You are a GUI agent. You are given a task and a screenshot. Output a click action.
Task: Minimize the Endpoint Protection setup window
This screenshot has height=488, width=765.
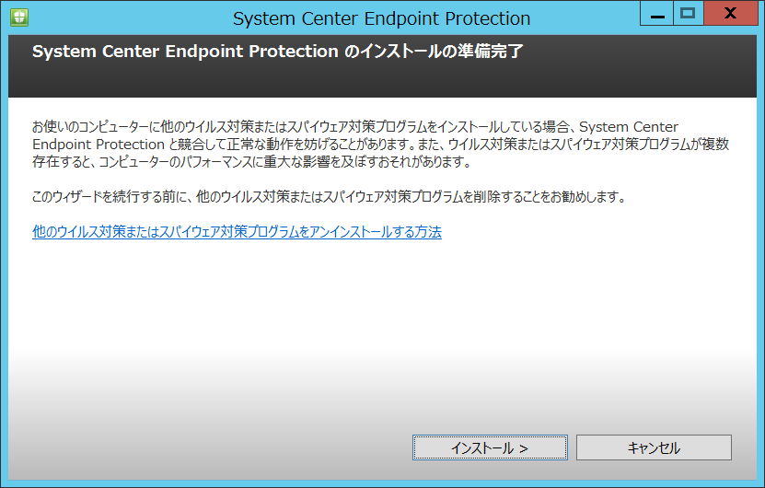pos(656,13)
